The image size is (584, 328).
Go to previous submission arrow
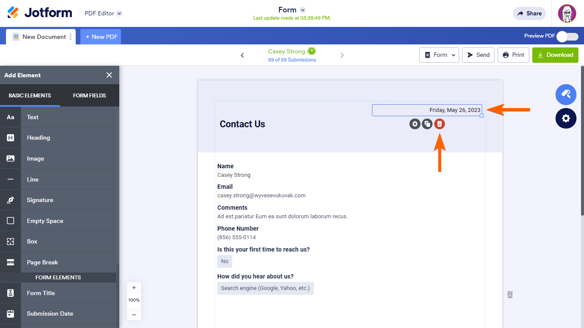242,55
